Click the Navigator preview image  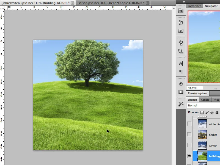tap(204, 47)
